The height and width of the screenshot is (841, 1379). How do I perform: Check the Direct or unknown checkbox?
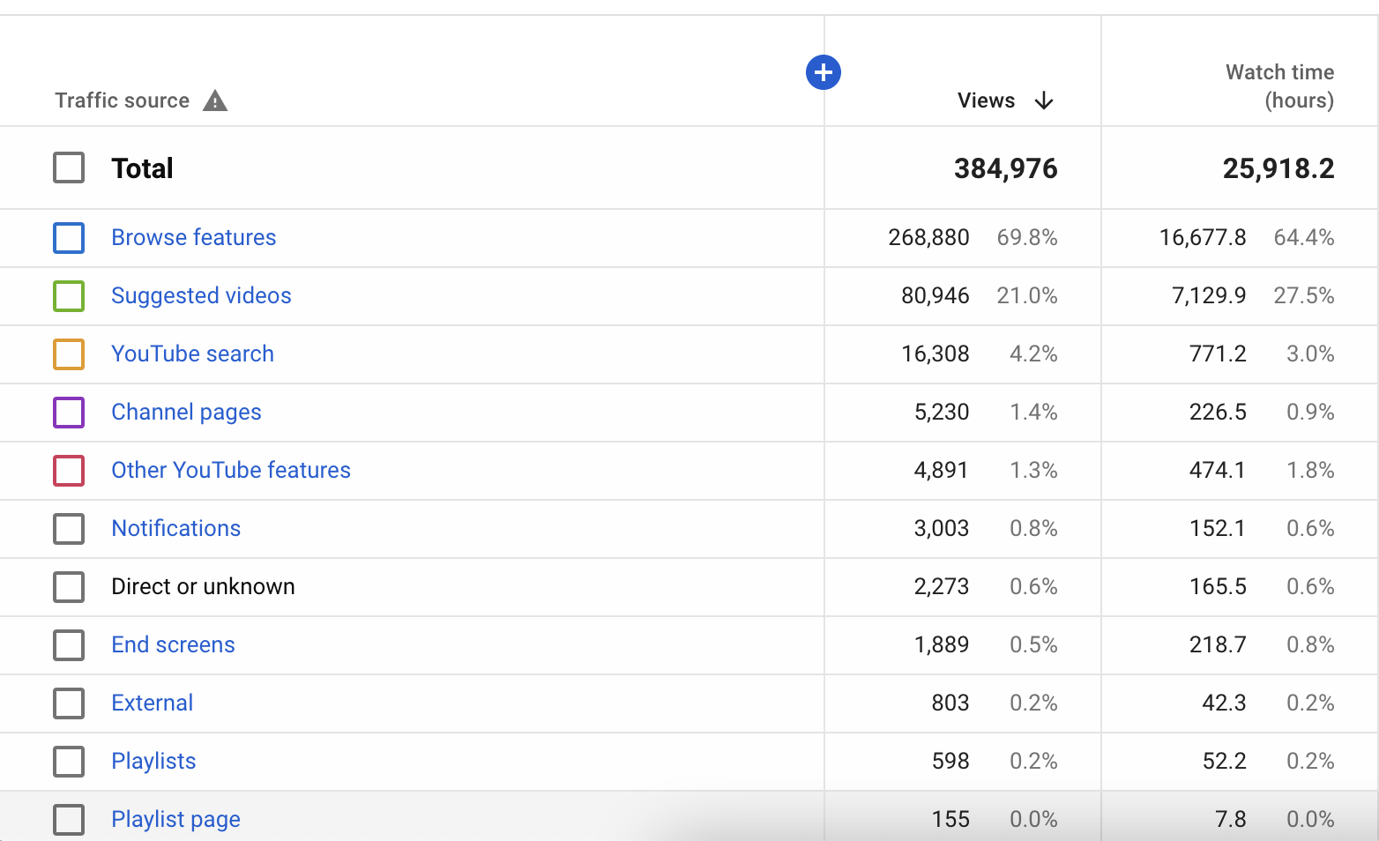[69, 587]
